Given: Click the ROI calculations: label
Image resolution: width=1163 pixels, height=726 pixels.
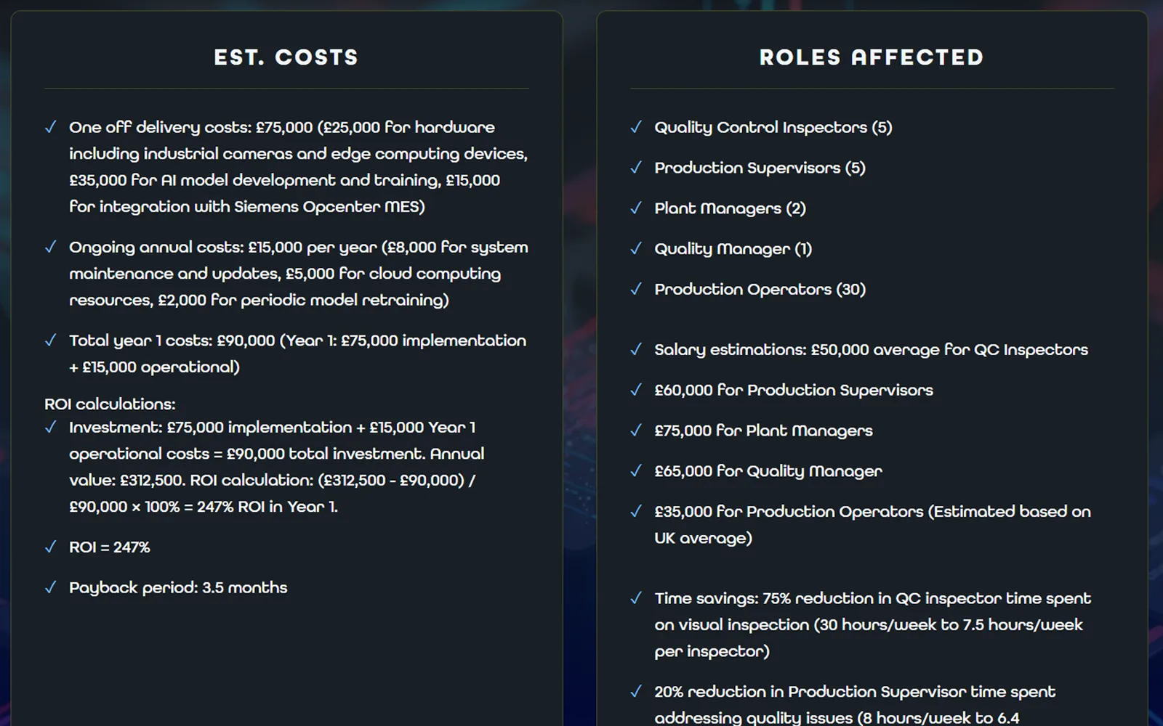Looking at the screenshot, I should 110,404.
